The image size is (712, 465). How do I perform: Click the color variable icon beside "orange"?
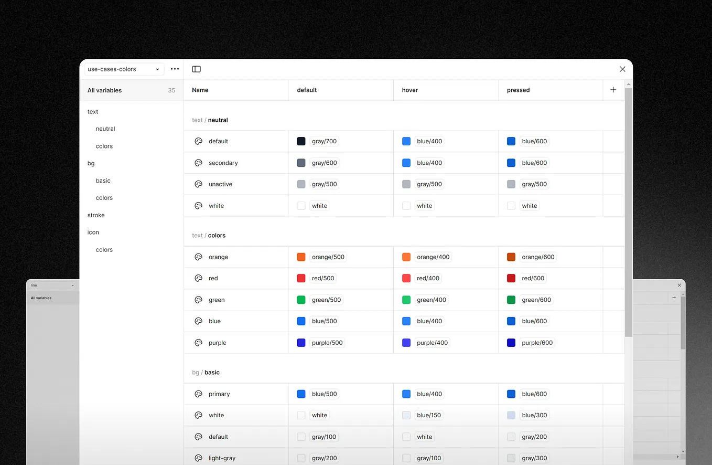tap(198, 257)
